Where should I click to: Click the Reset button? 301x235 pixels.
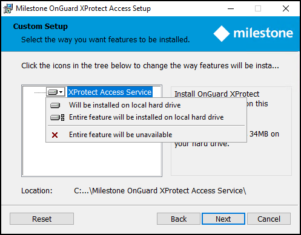pyautogui.click(x=42, y=219)
